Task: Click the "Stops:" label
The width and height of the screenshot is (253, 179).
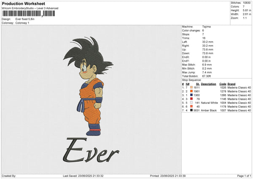Action: coord(186,34)
